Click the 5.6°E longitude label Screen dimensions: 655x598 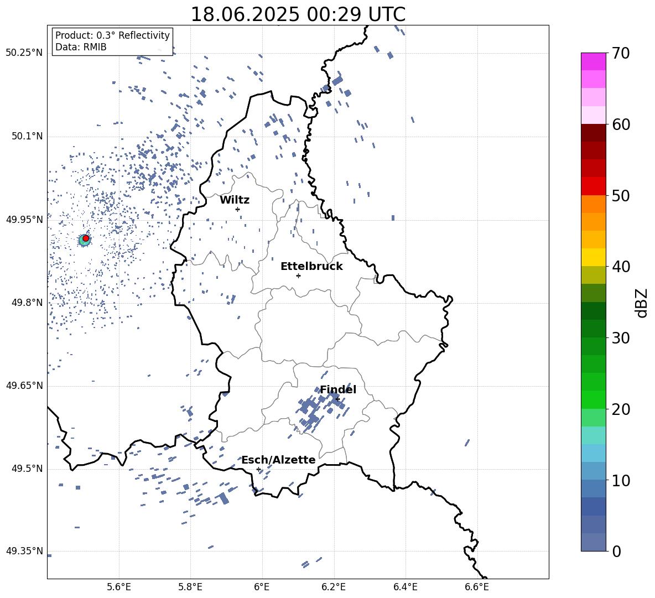[x=119, y=587]
